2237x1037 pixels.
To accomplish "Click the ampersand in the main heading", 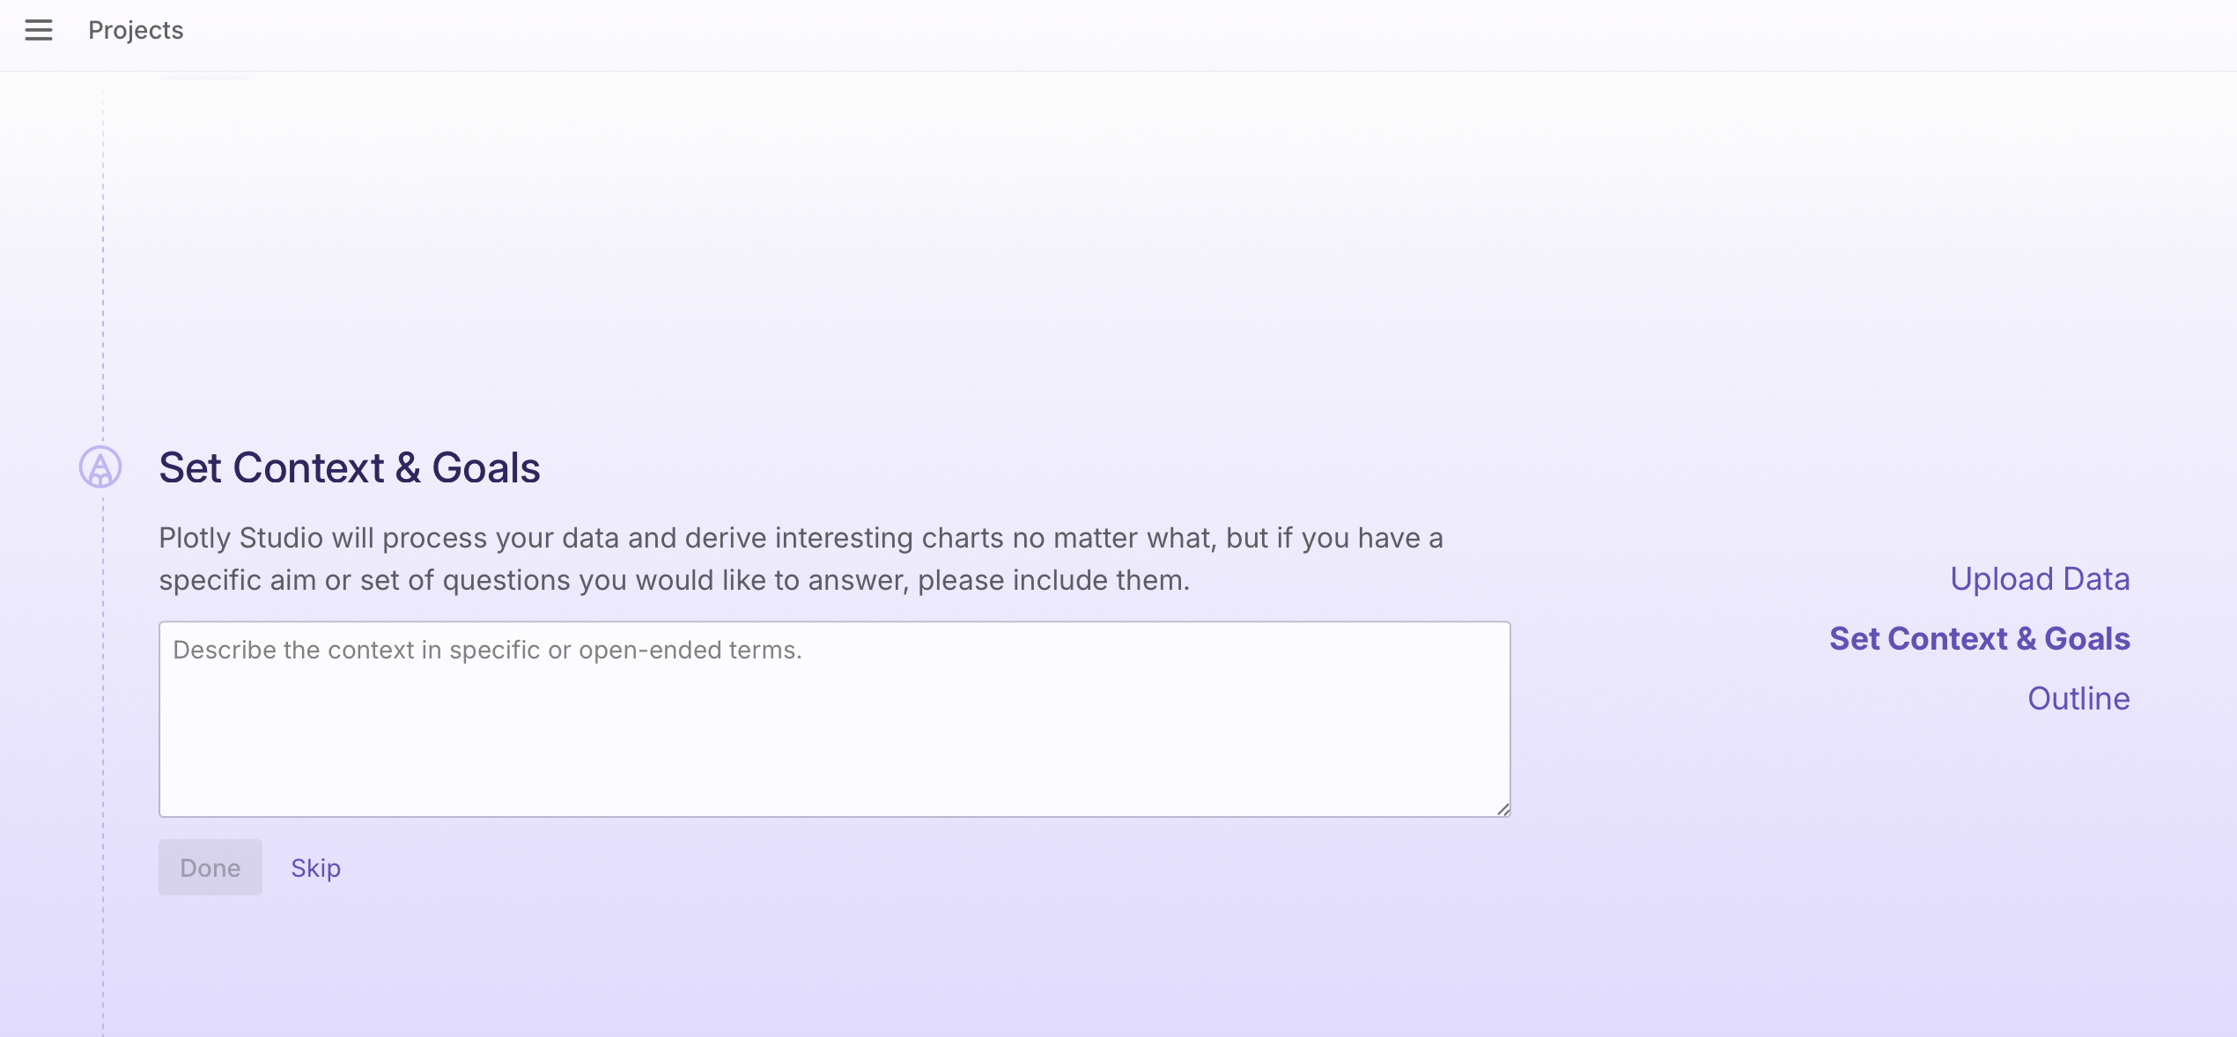I will point(407,467).
